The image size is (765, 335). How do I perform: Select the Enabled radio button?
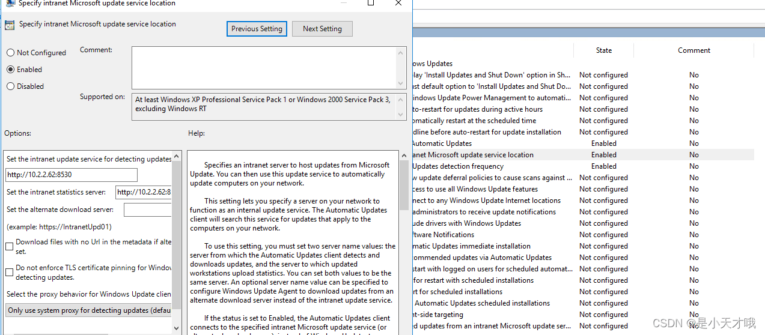click(10, 70)
